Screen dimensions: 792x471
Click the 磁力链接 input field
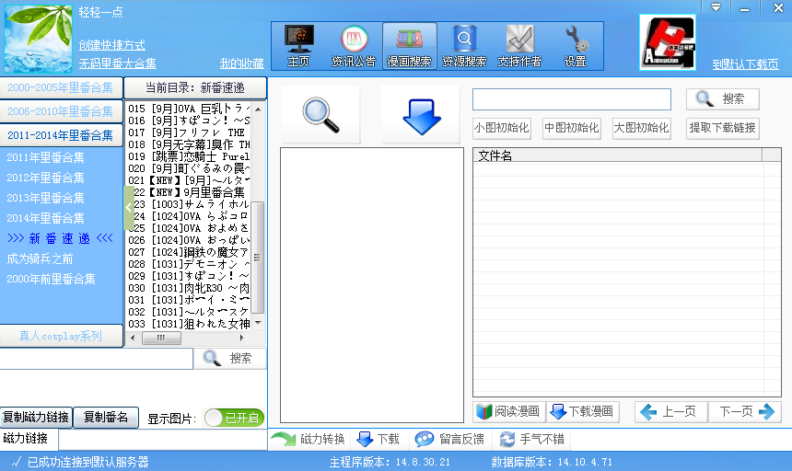163,439
